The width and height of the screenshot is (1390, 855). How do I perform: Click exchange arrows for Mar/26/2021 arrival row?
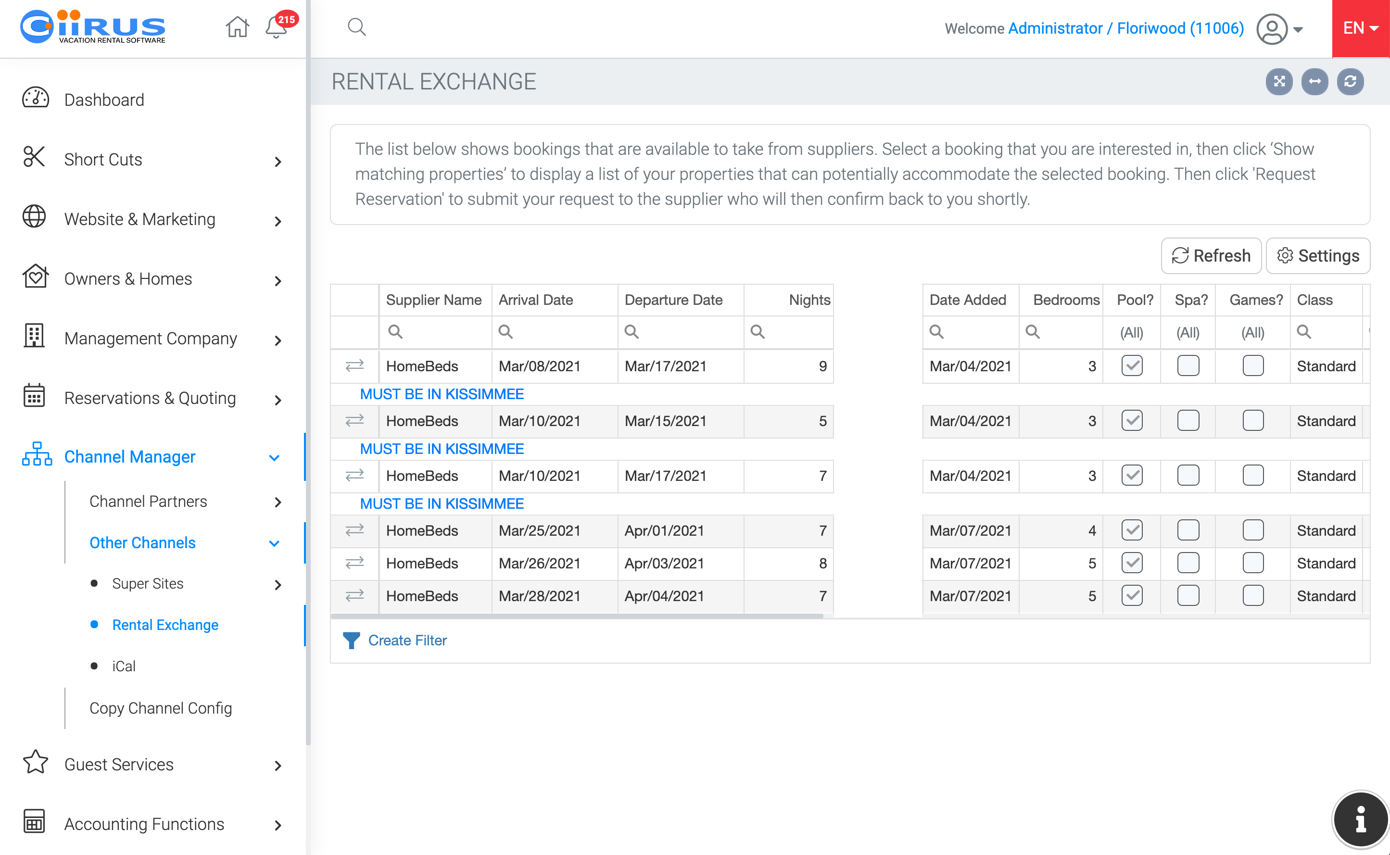354,563
